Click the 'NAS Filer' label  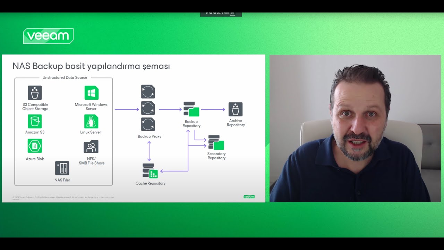pos(62,180)
